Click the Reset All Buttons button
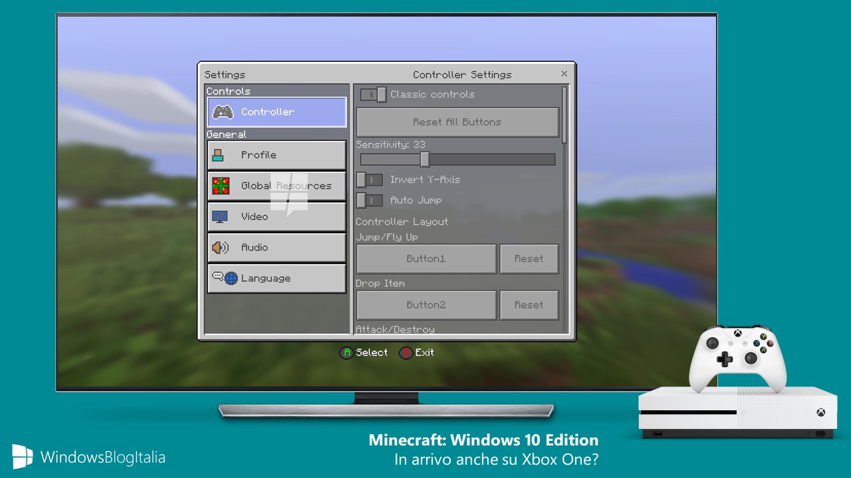Image resolution: width=851 pixels, height=478 pixels. 457,122
